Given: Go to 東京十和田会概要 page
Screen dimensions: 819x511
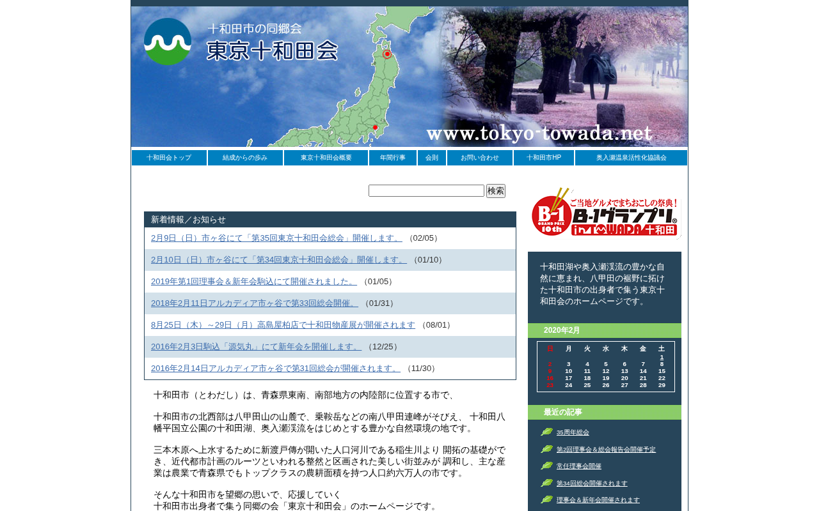Looking at the screenshot, I should 326,158.
